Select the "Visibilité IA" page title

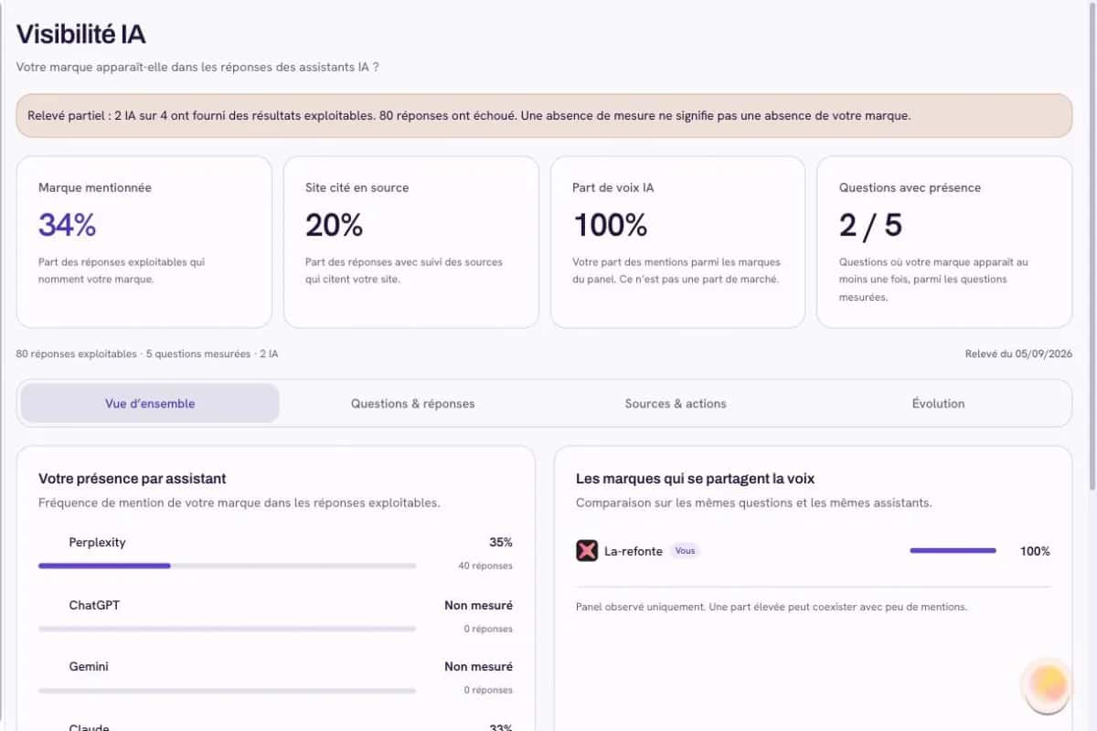pos(80,34)
